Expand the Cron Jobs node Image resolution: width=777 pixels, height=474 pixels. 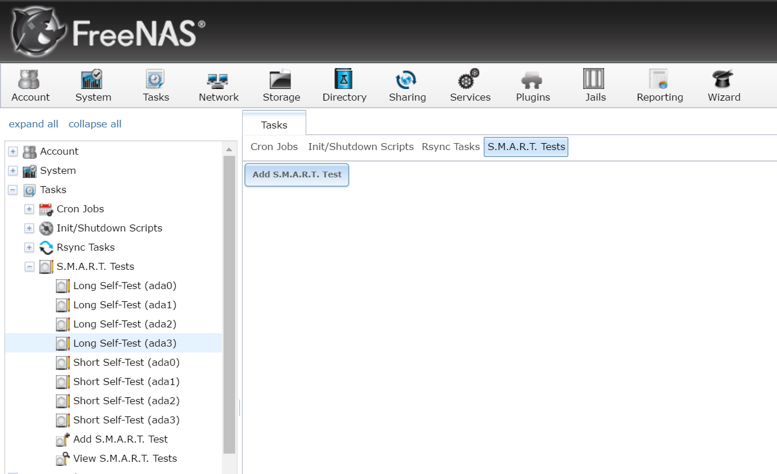(30, 209)
